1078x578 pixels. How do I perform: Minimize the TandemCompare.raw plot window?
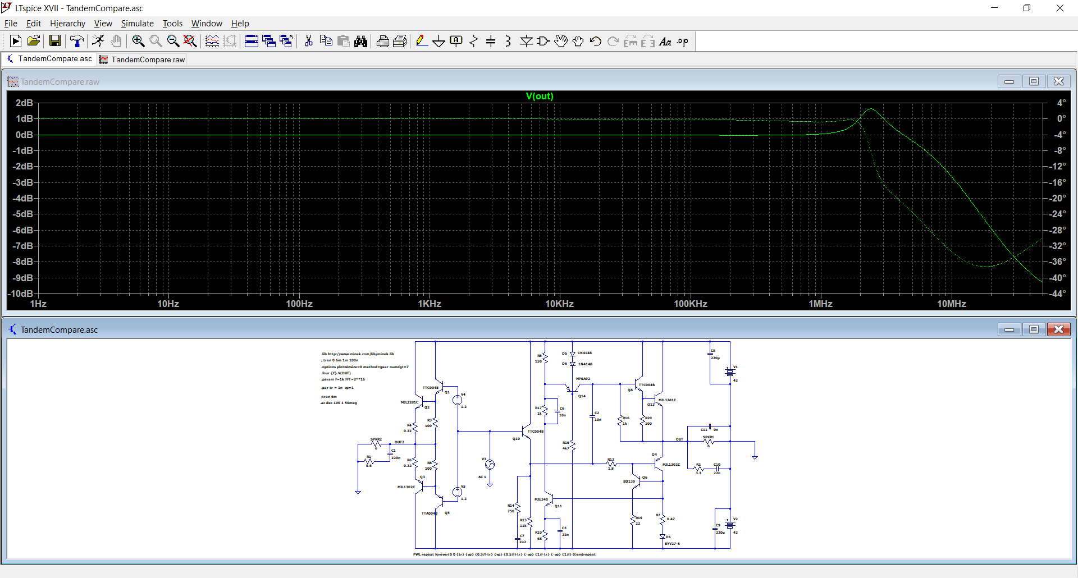pyautogui.click(x=1009, y=81)
